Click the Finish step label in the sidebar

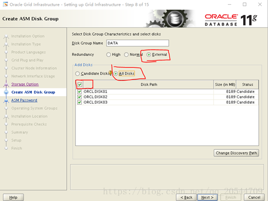(17, 148)
